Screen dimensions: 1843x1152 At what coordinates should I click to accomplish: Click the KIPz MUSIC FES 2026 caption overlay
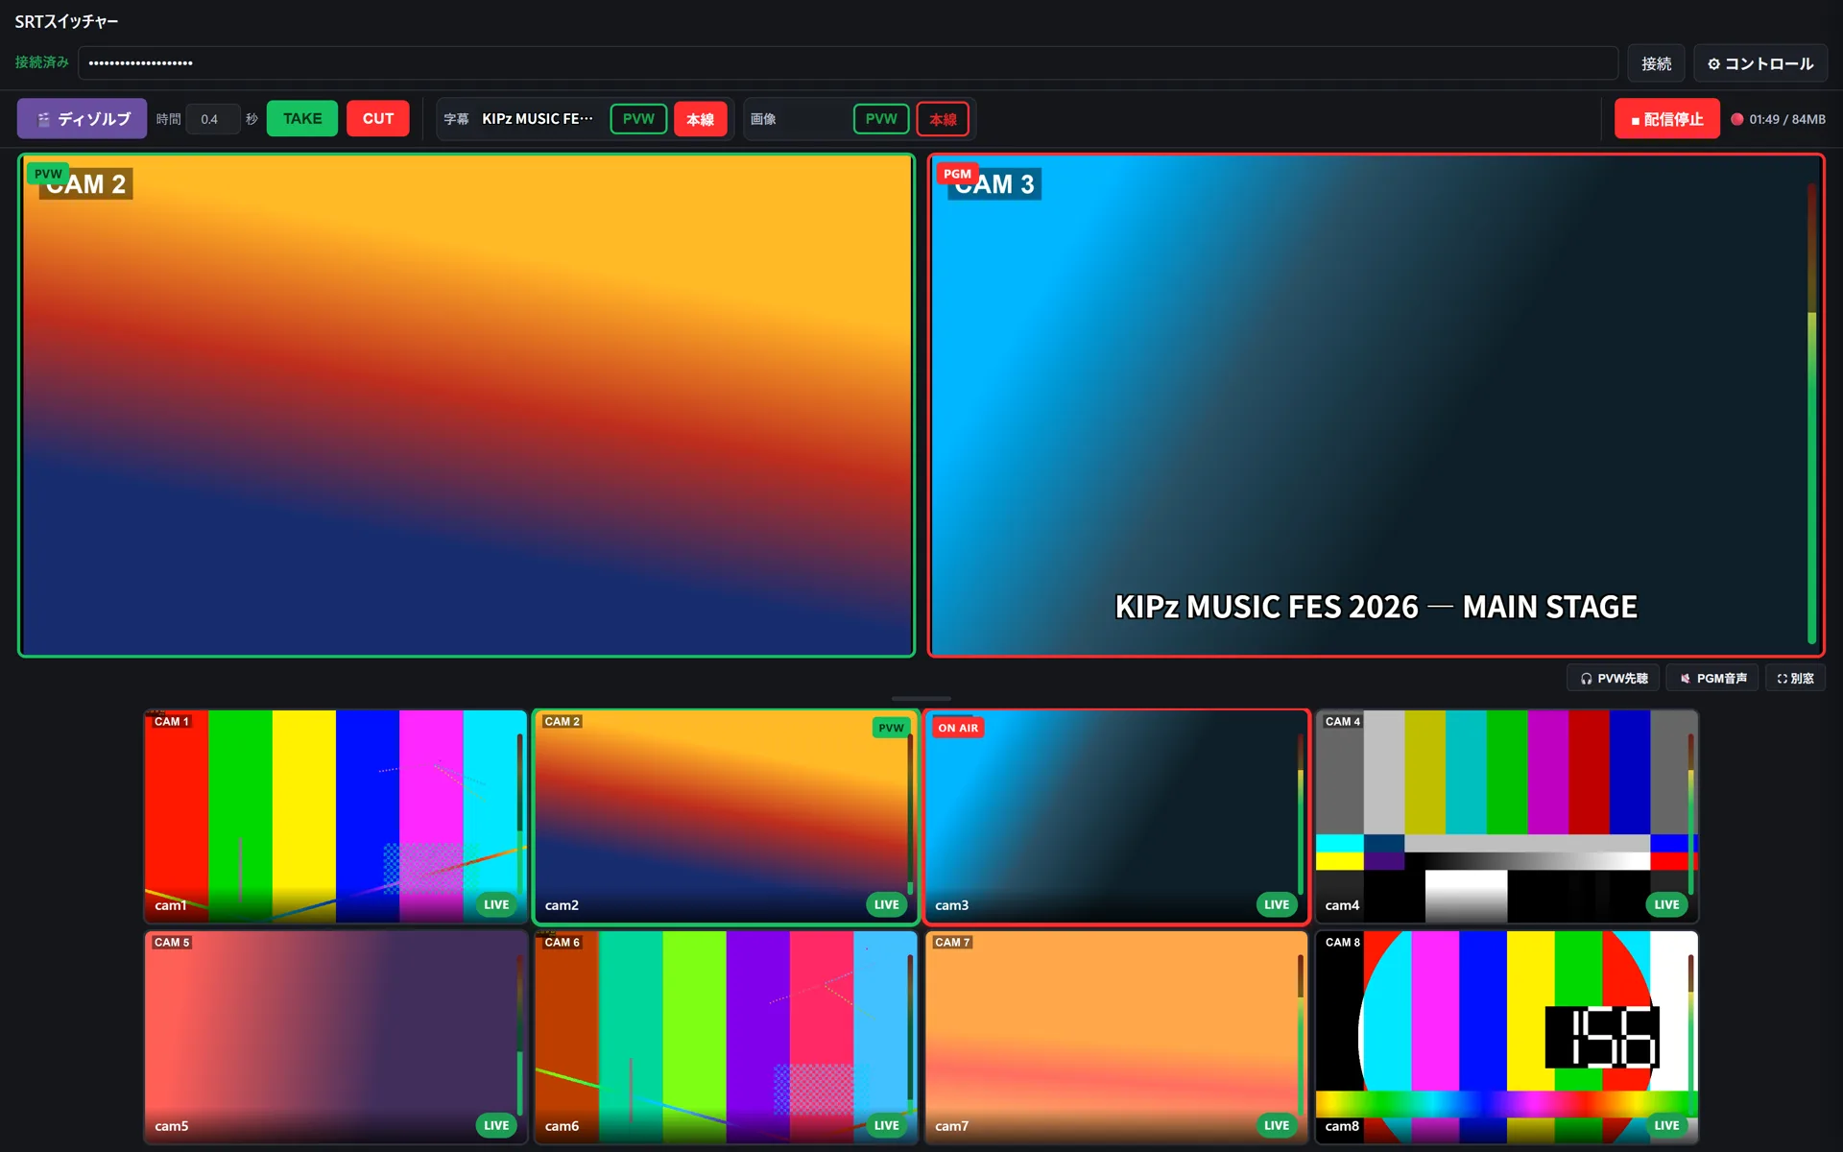(x=1376, y=607)
